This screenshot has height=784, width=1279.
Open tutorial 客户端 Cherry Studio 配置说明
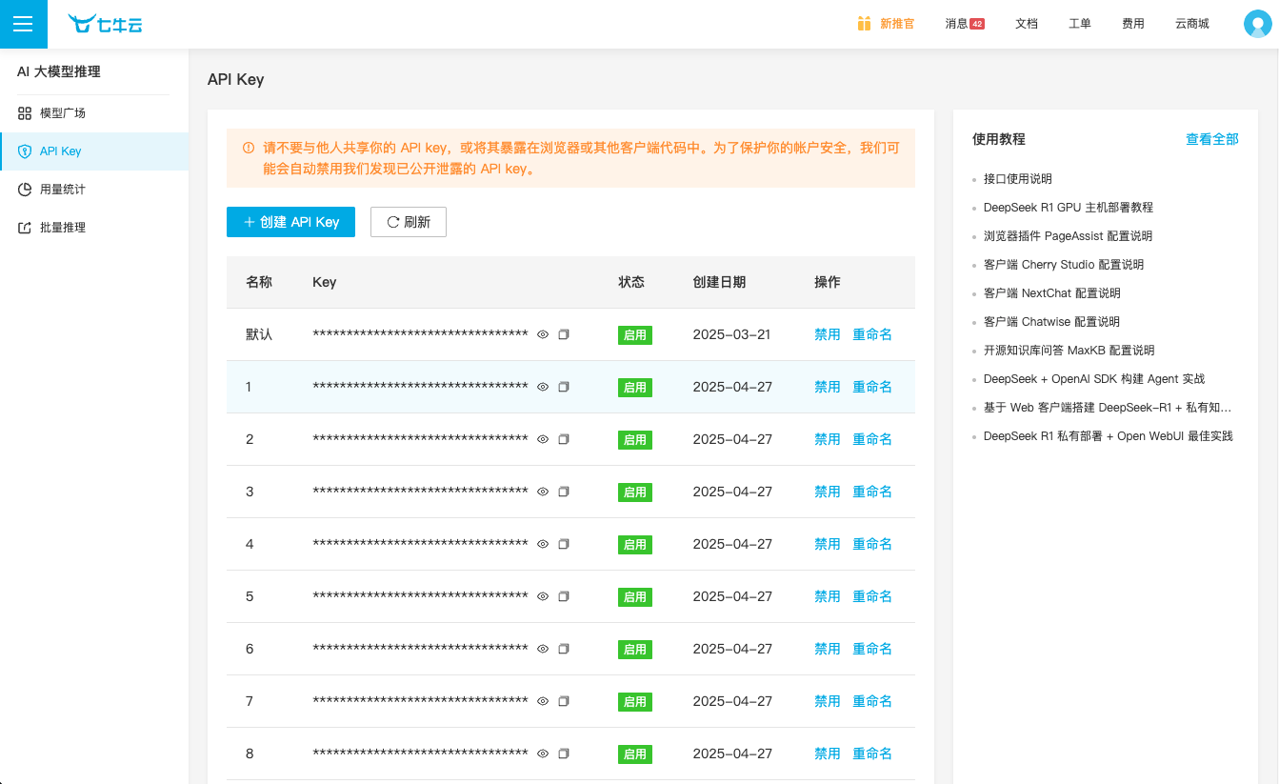click(x=1064, y=265)
